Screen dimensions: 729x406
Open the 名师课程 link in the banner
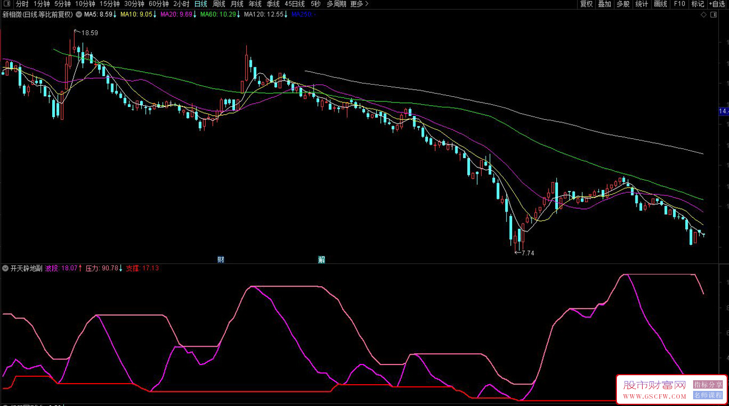pos(708,395)
